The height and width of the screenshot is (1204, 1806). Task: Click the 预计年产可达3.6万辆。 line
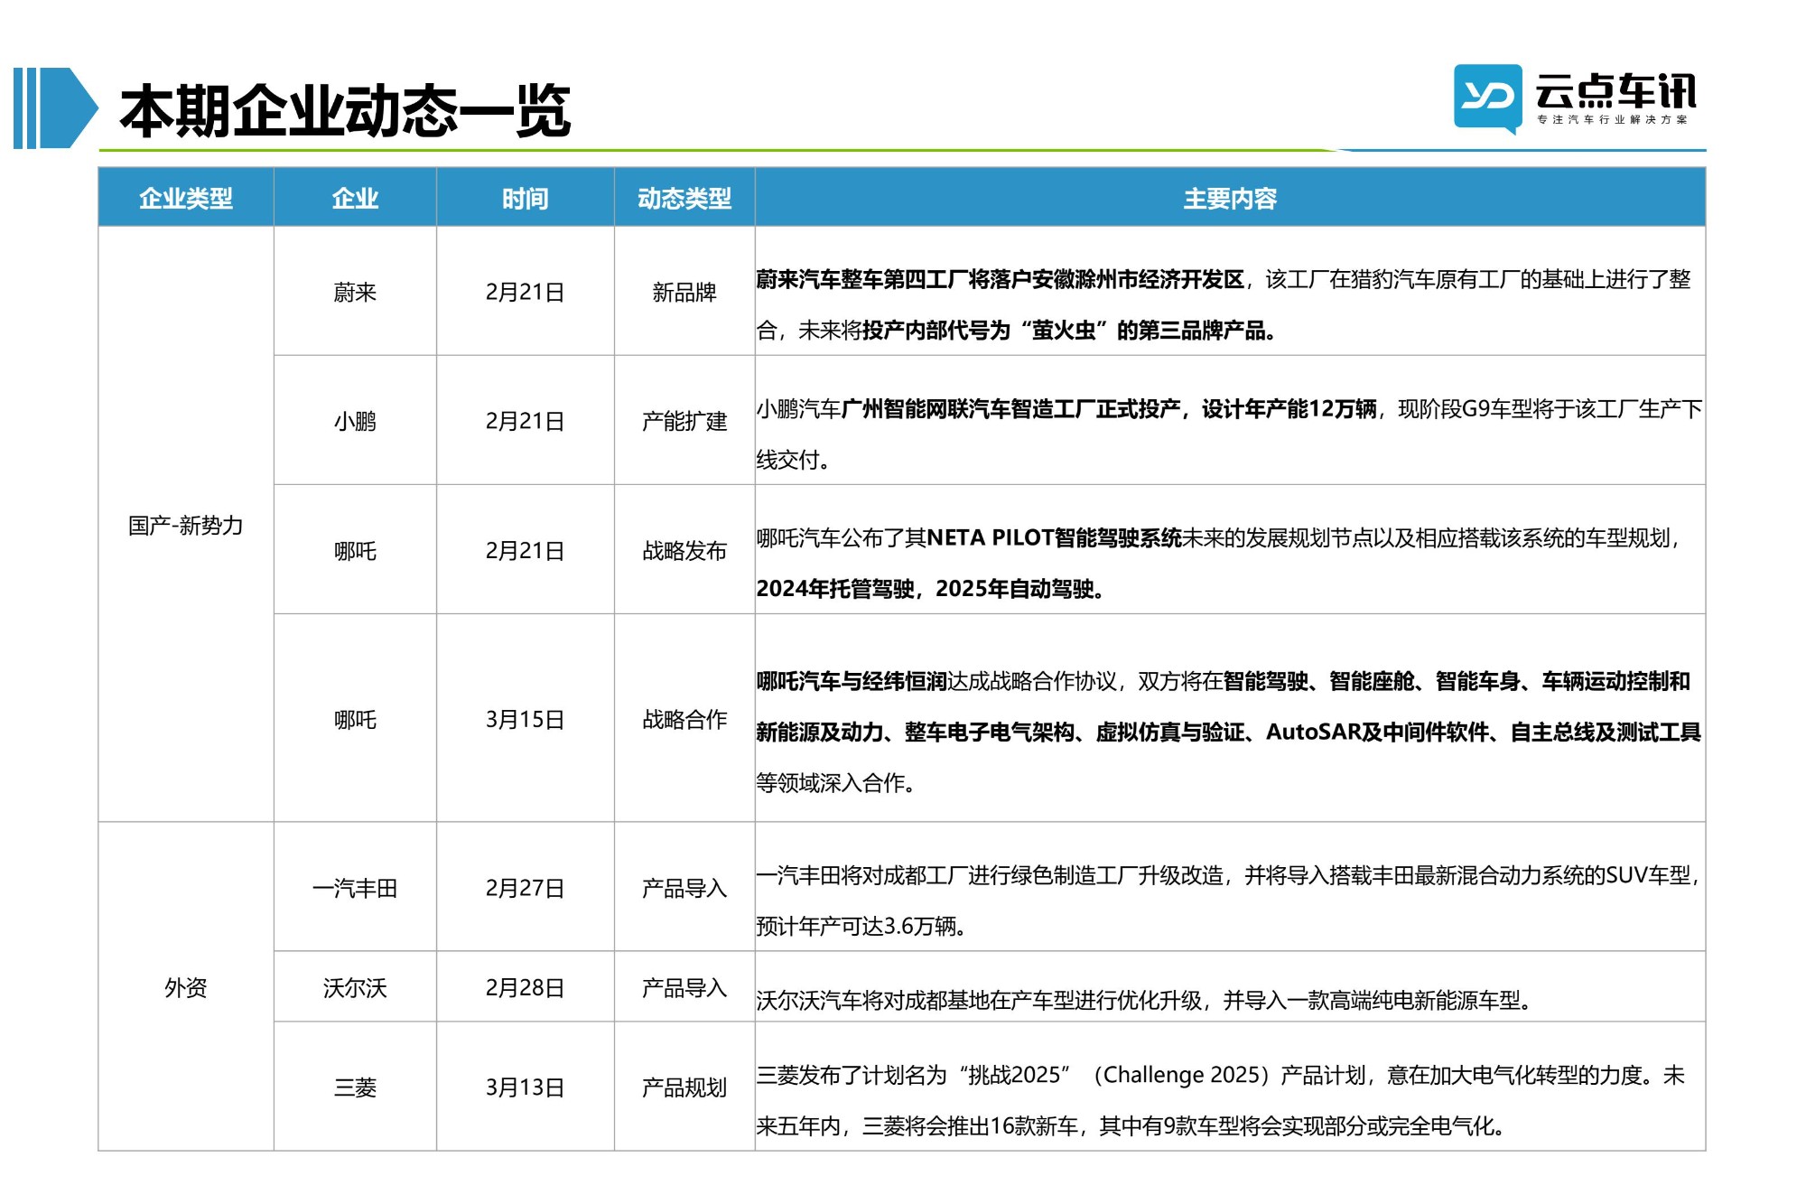862,925
